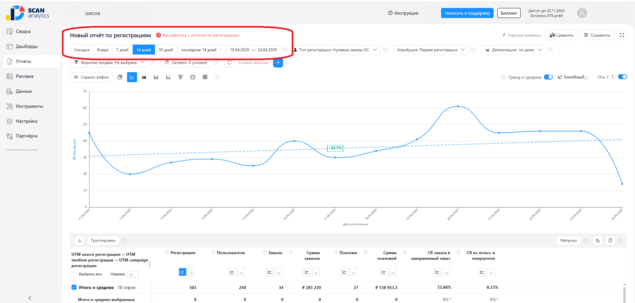The height and width of the screenshot is (303, 635).
Task: Check the Выбрать все checkbox
Action: pyautogui.click(x=74, y=274)
